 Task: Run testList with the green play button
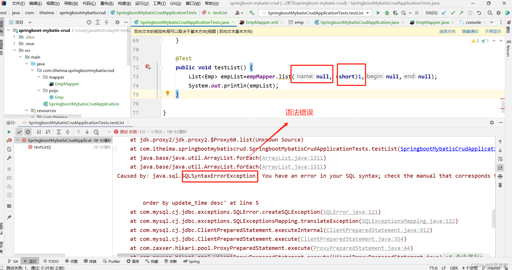[378, 13]
